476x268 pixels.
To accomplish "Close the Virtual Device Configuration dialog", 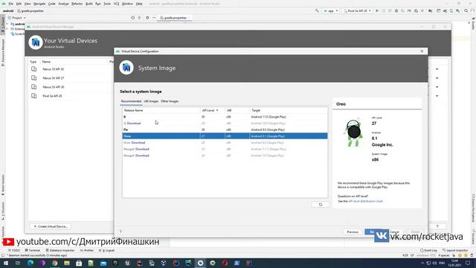I will (x=422, y=51).
